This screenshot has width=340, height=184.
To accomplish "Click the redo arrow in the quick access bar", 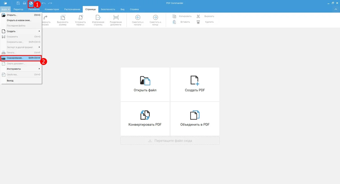I will coord(50,3).
